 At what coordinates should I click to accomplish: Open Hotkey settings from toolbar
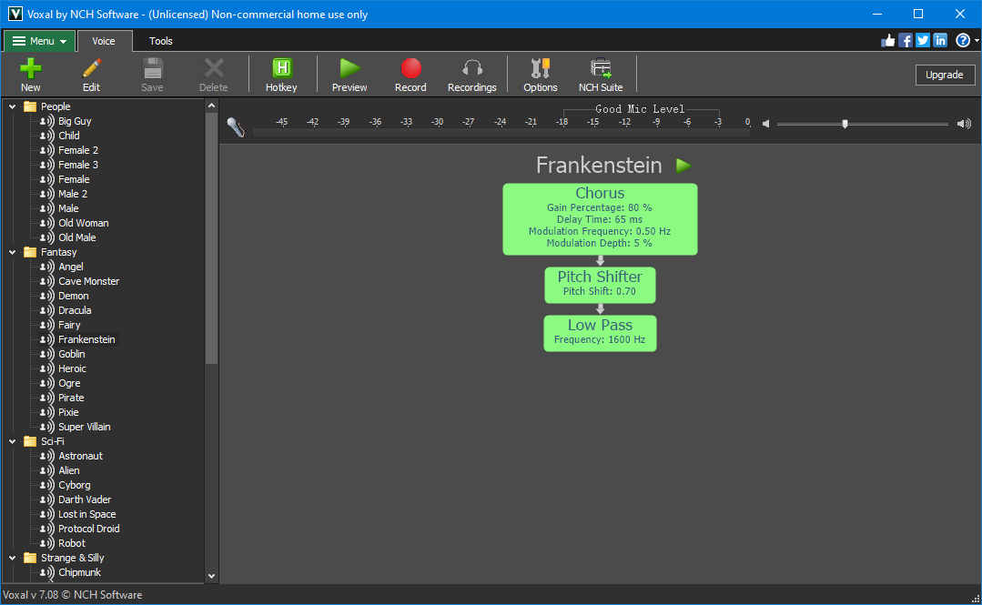pos(281,75)
